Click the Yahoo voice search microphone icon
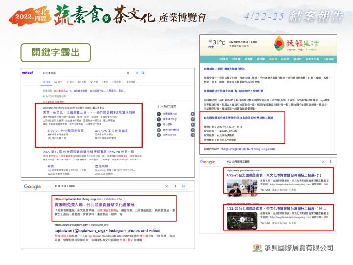 (x=137, y=73)
